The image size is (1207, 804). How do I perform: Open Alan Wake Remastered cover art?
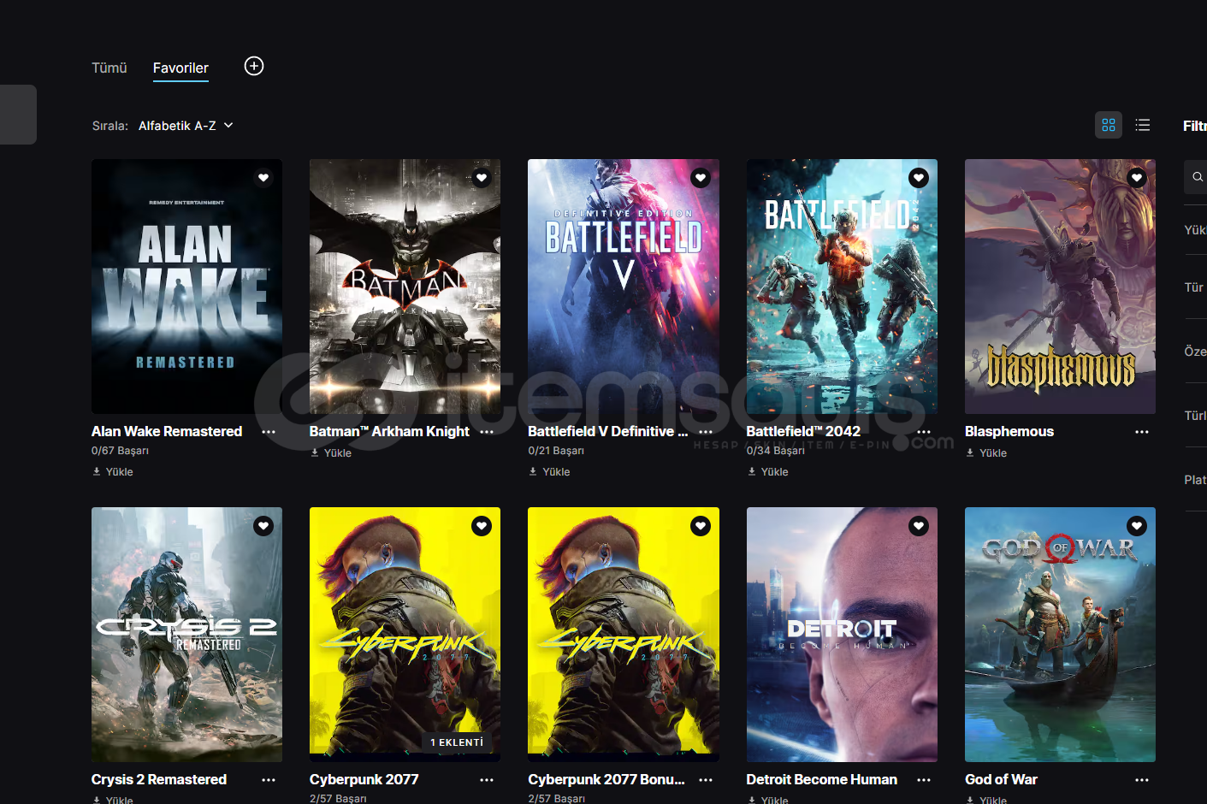point(186,287)
